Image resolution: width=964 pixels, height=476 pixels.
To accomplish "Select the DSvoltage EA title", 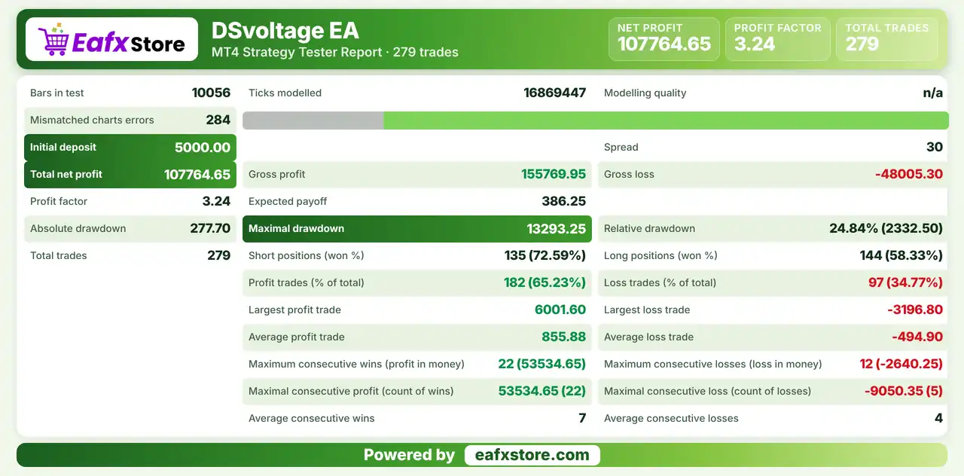I will click(x=285, y=31).
